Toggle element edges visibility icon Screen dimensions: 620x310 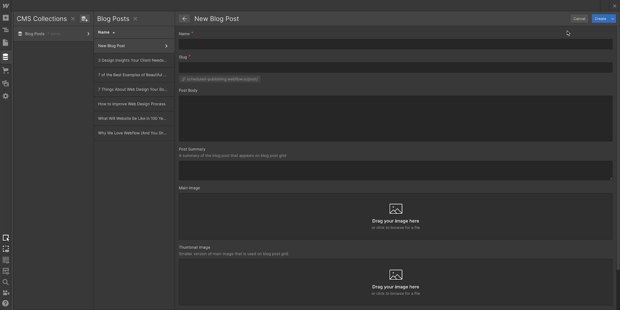click(5, 249)
